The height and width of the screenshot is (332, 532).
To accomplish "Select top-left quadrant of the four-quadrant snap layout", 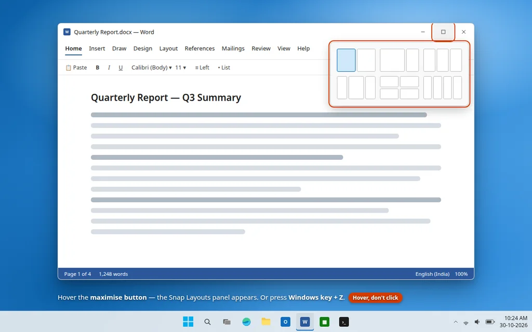I will pos(389,81).
